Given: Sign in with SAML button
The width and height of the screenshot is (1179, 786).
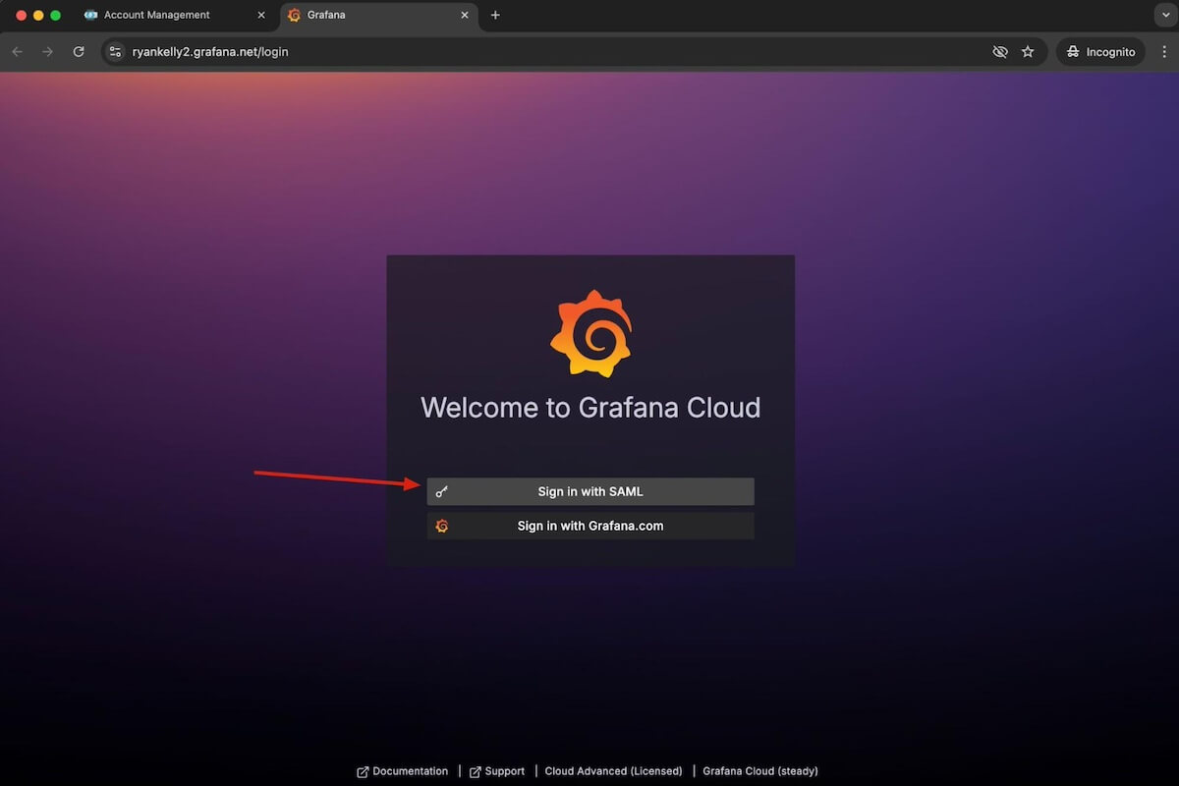Looking at the screenshot, I should click(590, 491).
